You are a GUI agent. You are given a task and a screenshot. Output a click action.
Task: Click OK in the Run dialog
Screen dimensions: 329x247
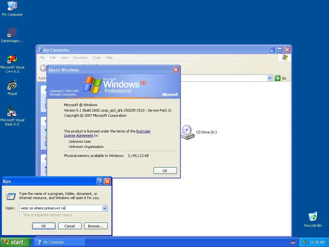44,226
